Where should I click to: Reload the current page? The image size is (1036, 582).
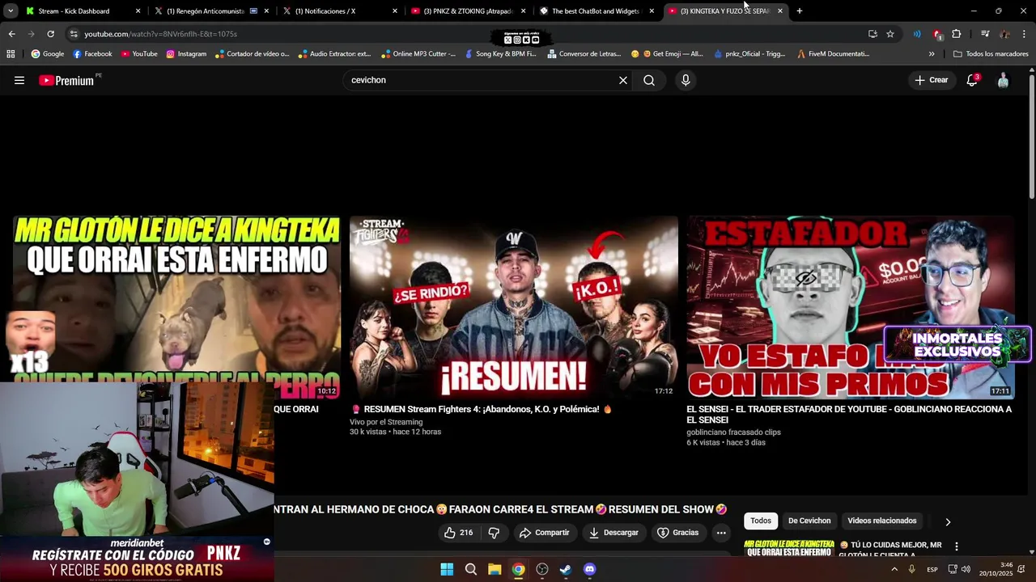pyautogui.click(x=50, y=34)
